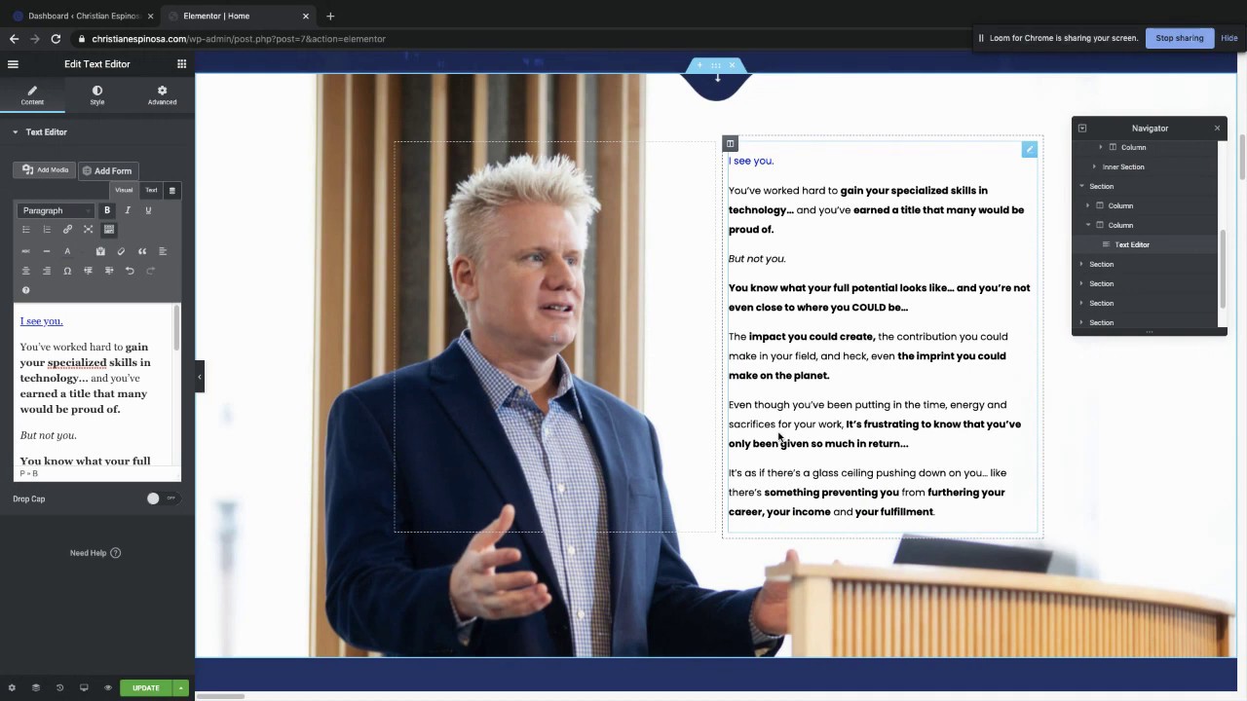1247x701 pixels.
Task: Align text right
Action: [47, 271]
